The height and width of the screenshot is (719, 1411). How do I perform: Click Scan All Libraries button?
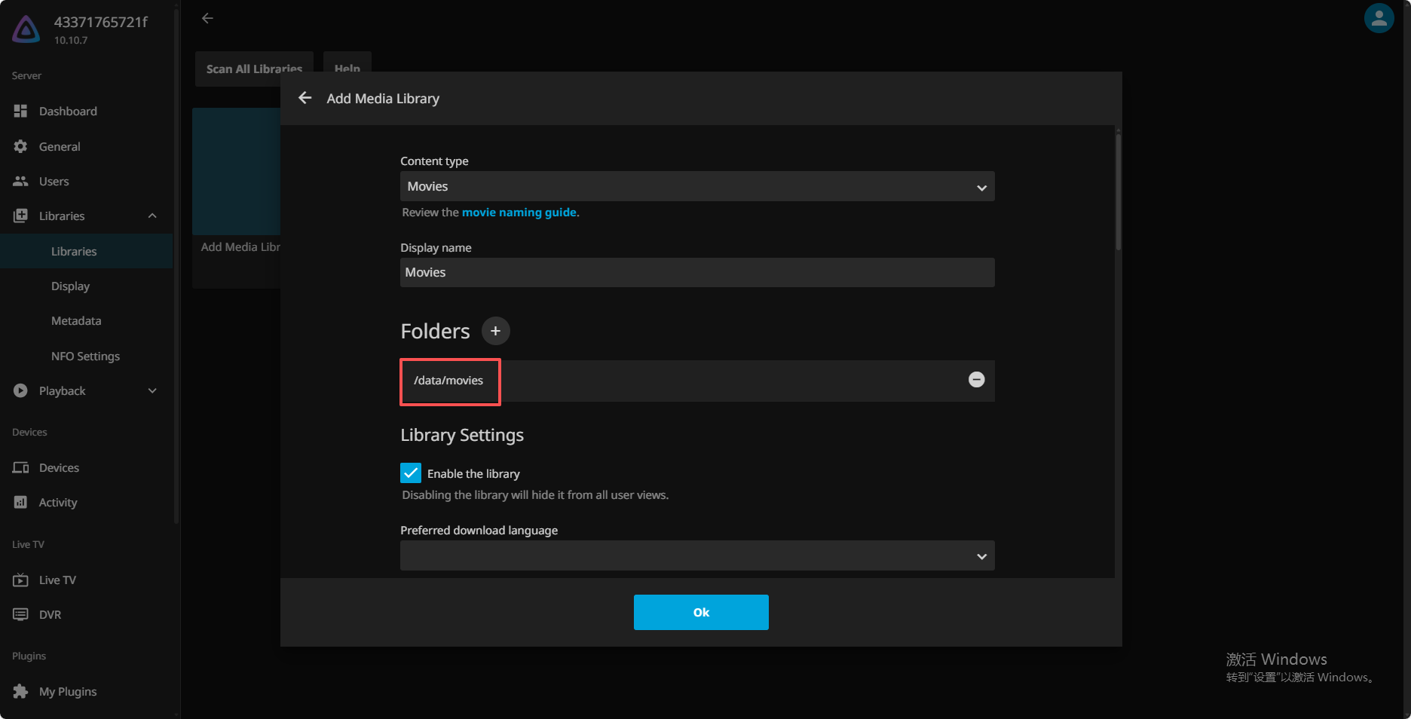tap(254, 69)
